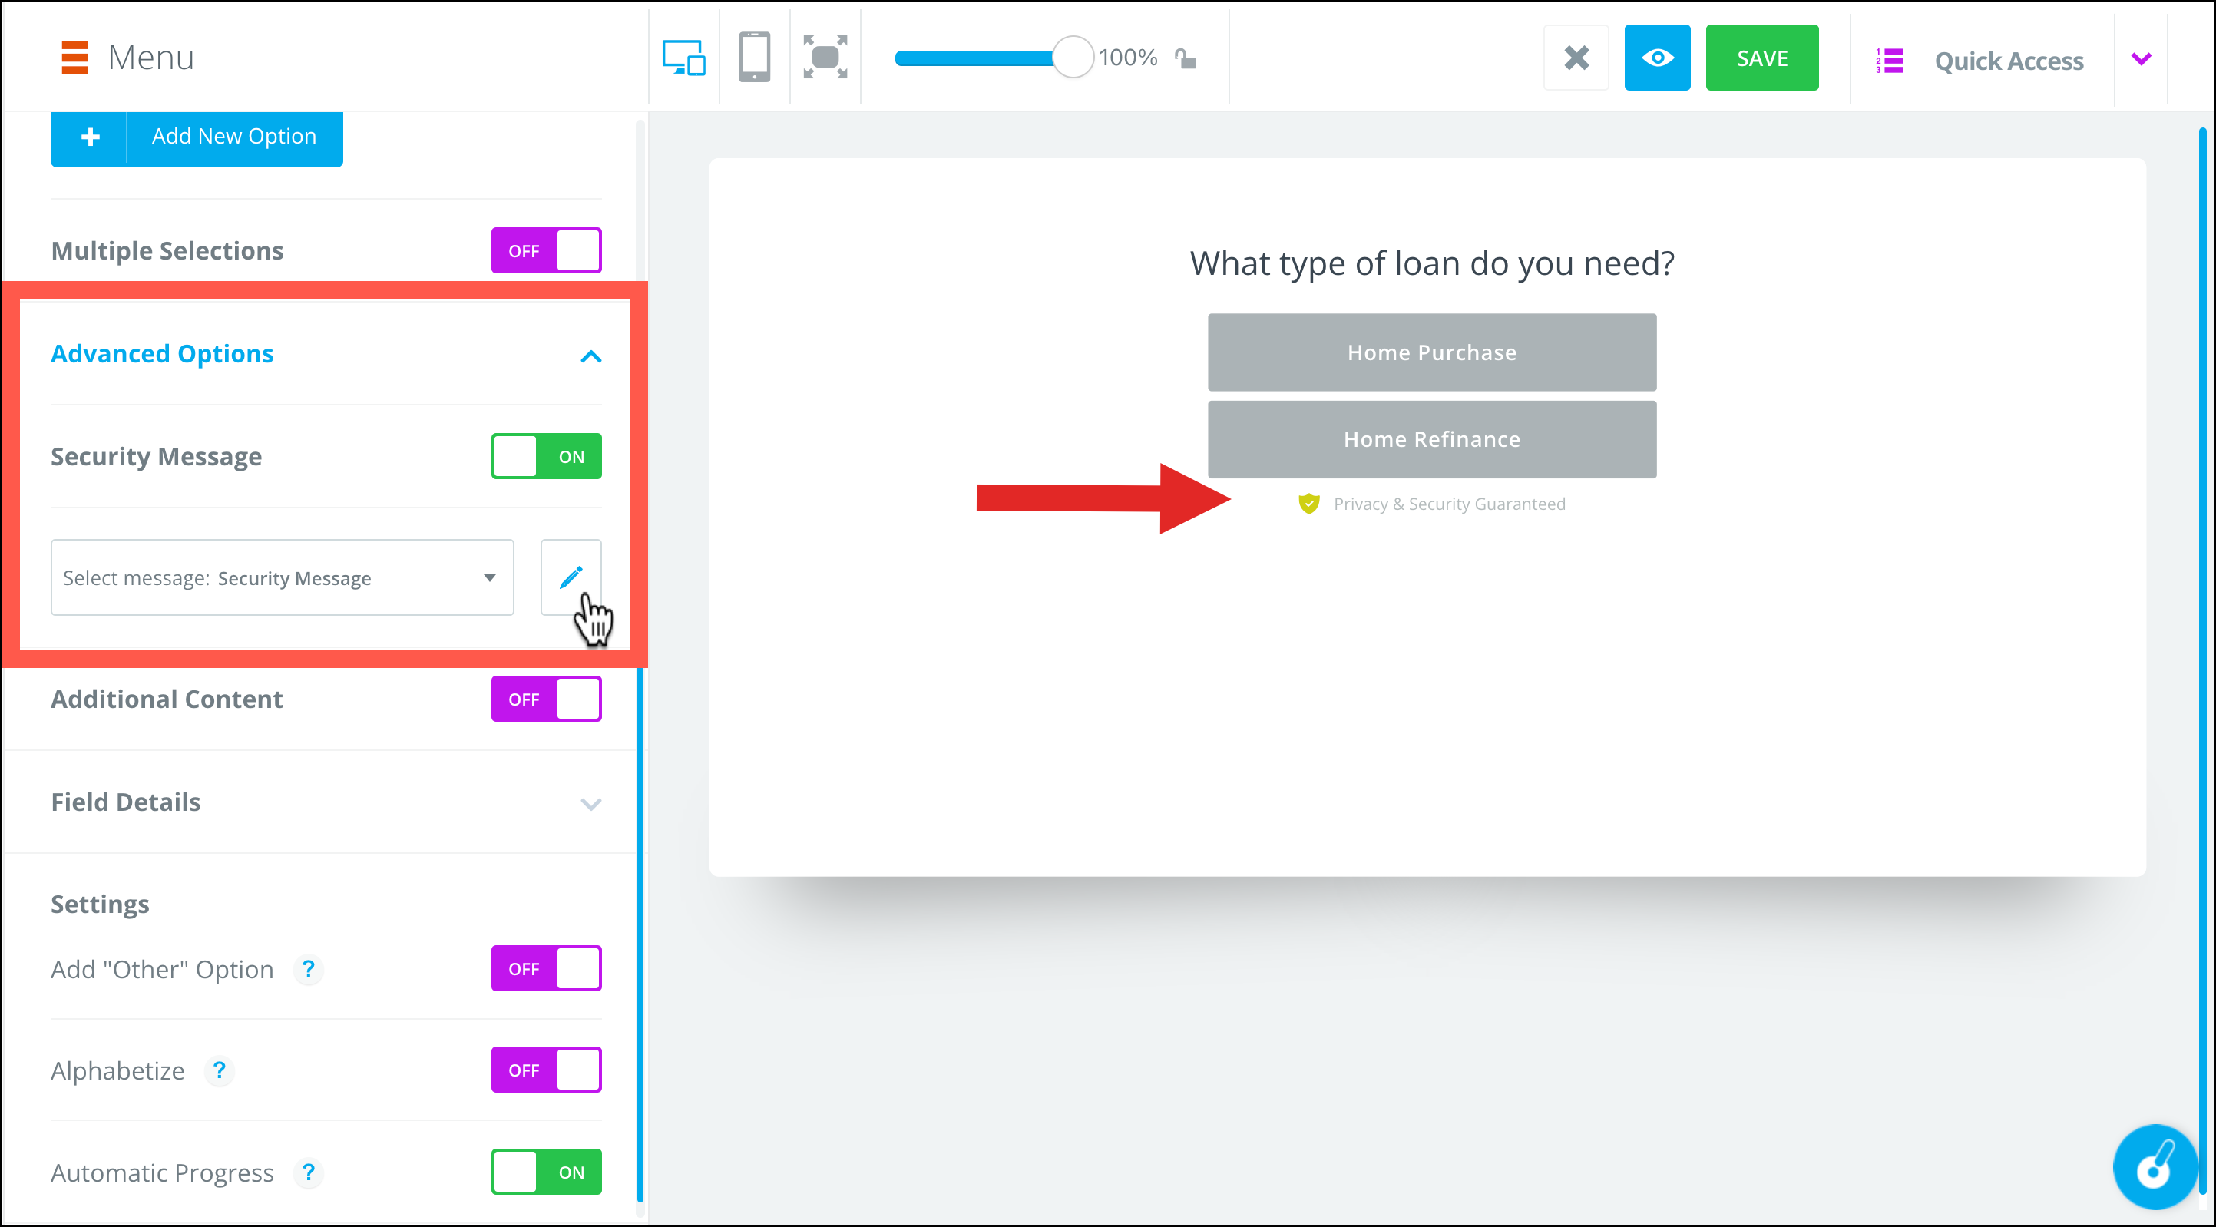The height and width of the screenshot is (1227, 2216).
Task: Click the Privacy & Security Guaranteed text
Action: (x=1450, y=504)
